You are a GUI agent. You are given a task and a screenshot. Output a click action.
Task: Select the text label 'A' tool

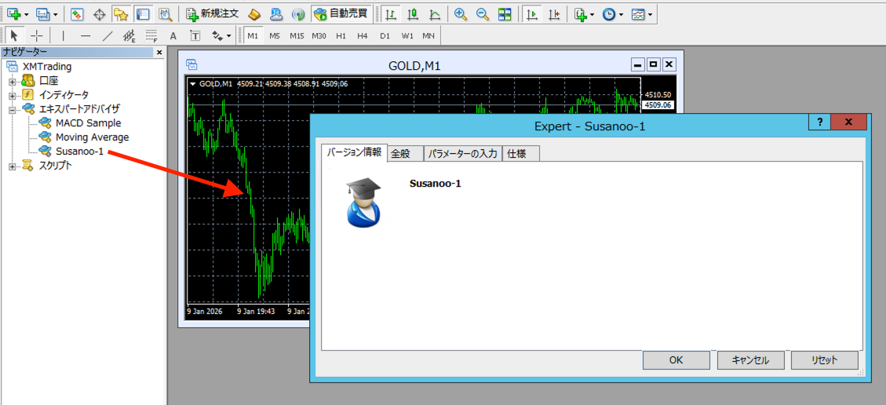173,36
